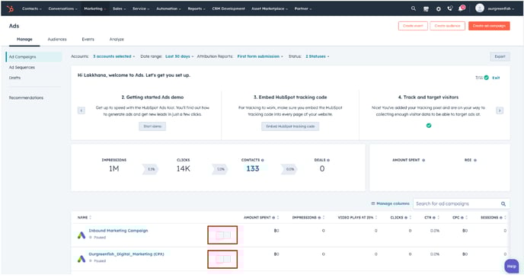Screen dimensions: 524x278
Task: Click the info icon beside ROI
Action: (x=475, y=160)
